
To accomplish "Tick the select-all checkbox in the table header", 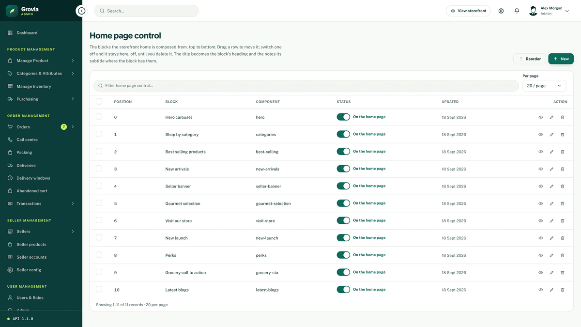I will 99,102.
